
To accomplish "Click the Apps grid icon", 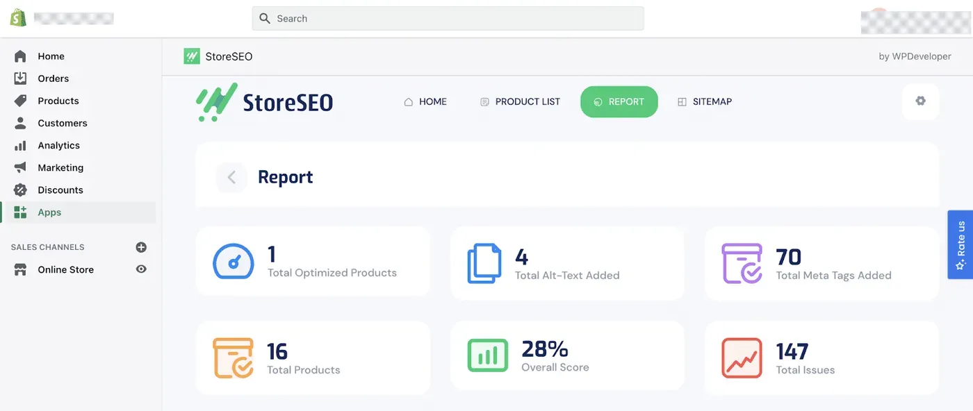I will click(20, 212).
